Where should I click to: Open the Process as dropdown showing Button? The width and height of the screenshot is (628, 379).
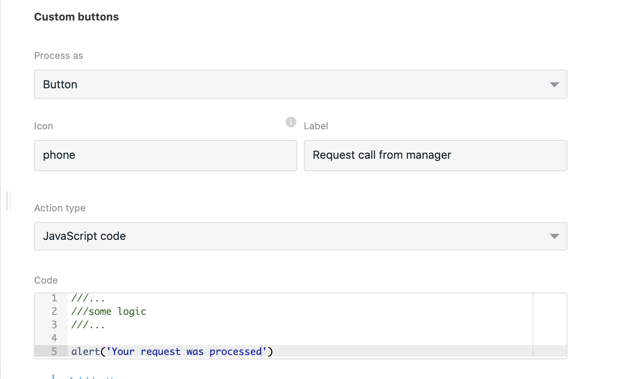tap(300, 84)
